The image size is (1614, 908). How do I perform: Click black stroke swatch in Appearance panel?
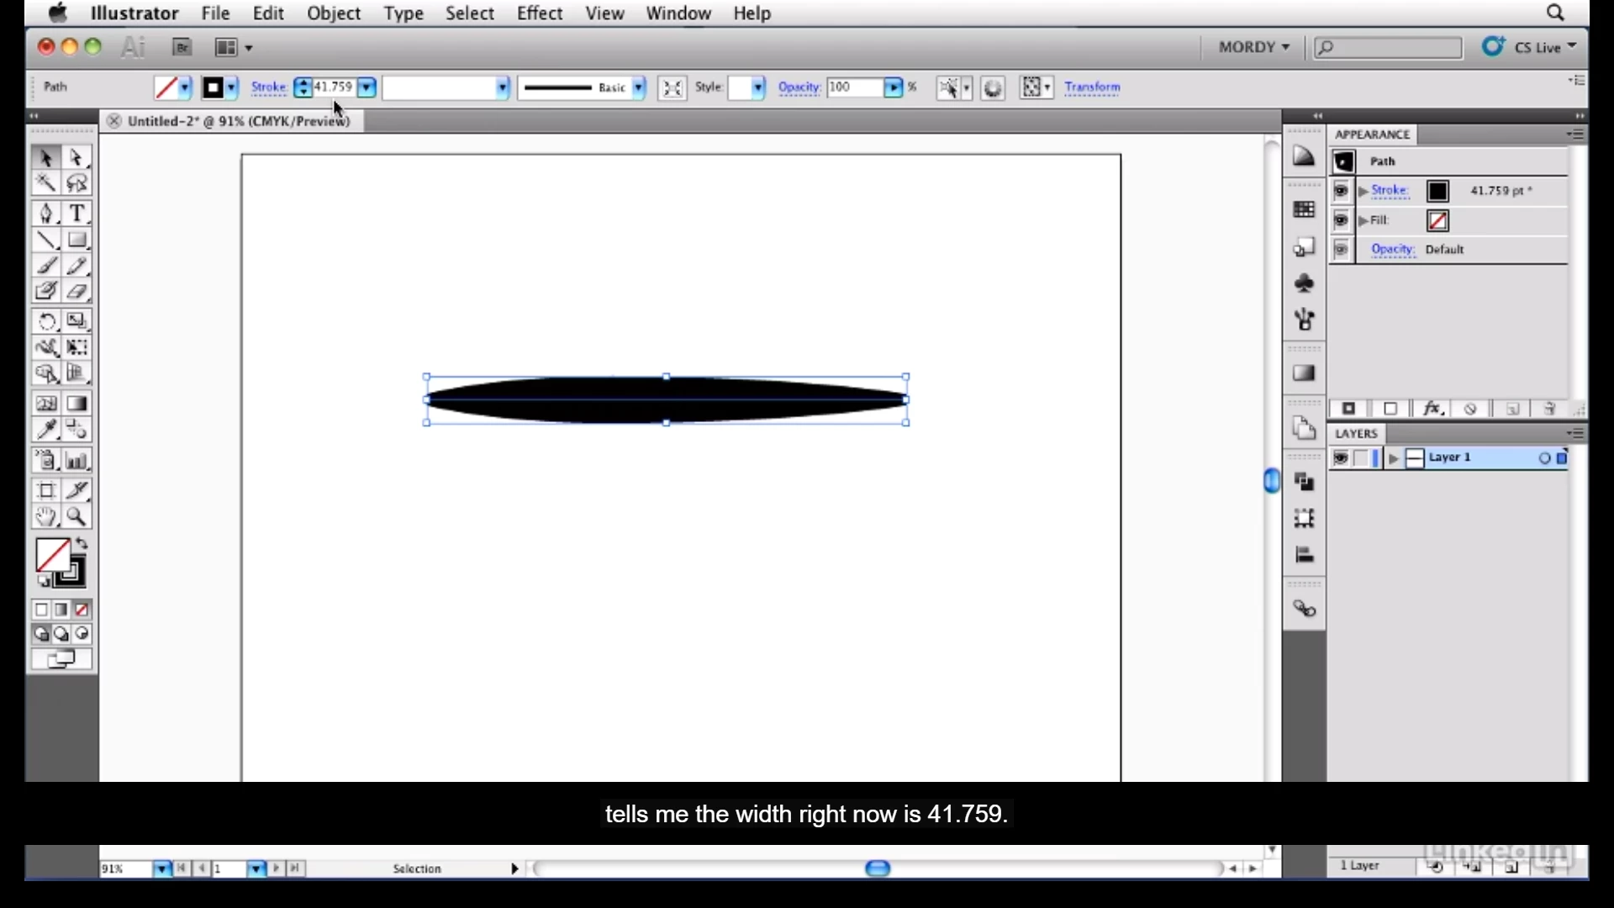[1437, 192]
